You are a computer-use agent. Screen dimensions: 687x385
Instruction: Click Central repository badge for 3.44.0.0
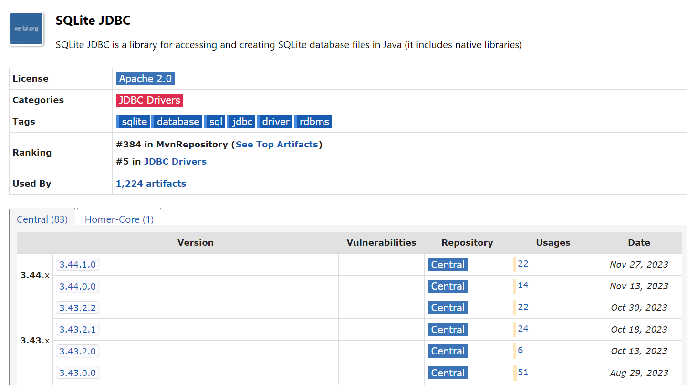point(448,286)
